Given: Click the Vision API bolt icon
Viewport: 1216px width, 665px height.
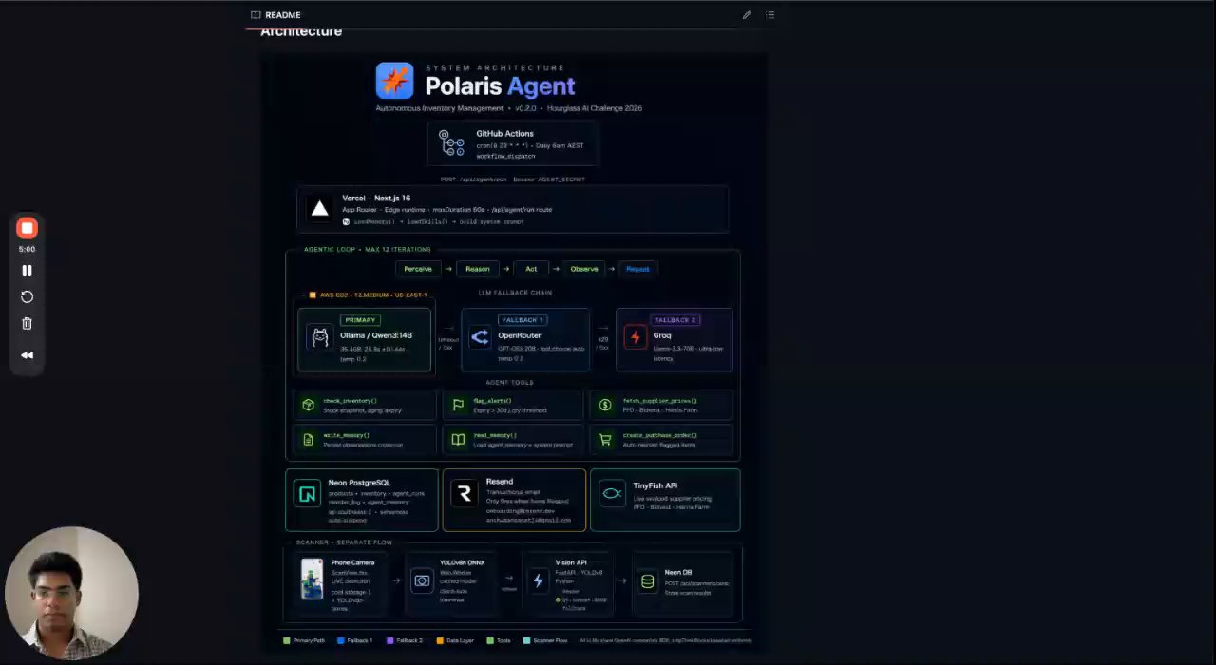Looking at the screenshot, I should pyautogui.click(x=538, y=580).
